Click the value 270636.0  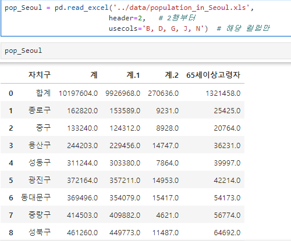pos(164,93)
